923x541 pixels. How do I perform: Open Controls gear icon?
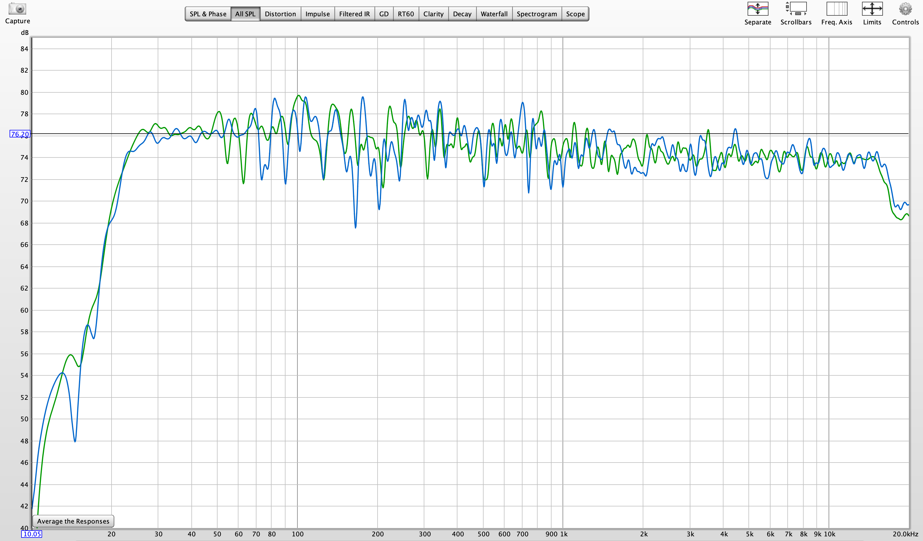click(905, 9)
